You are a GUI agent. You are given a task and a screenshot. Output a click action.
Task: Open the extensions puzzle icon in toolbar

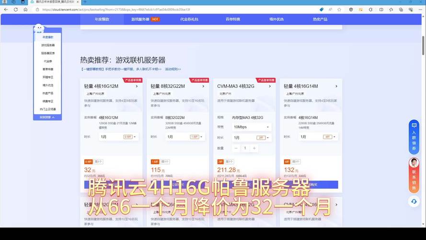click(x=371, y=10)
